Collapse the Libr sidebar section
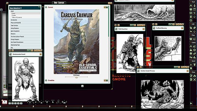The image size is (197, 111). [x=193, y=24]
